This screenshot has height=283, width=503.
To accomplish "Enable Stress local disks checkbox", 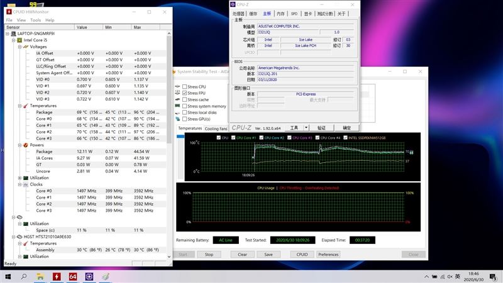I will (x=184, y=113).
